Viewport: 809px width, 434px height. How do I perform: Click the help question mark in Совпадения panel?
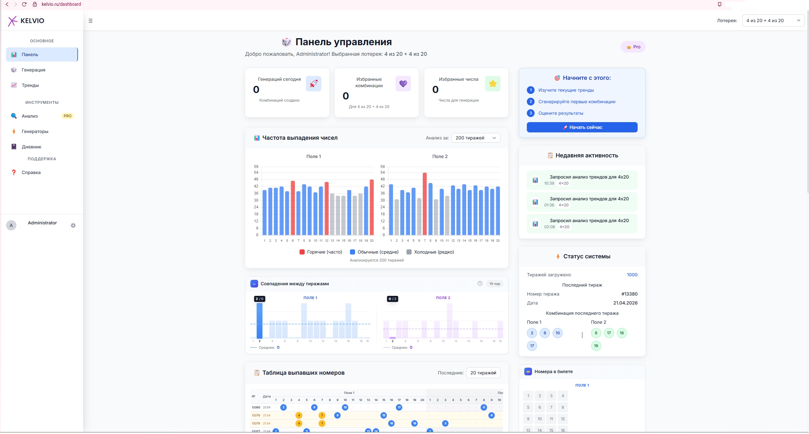tap(480, 284)
